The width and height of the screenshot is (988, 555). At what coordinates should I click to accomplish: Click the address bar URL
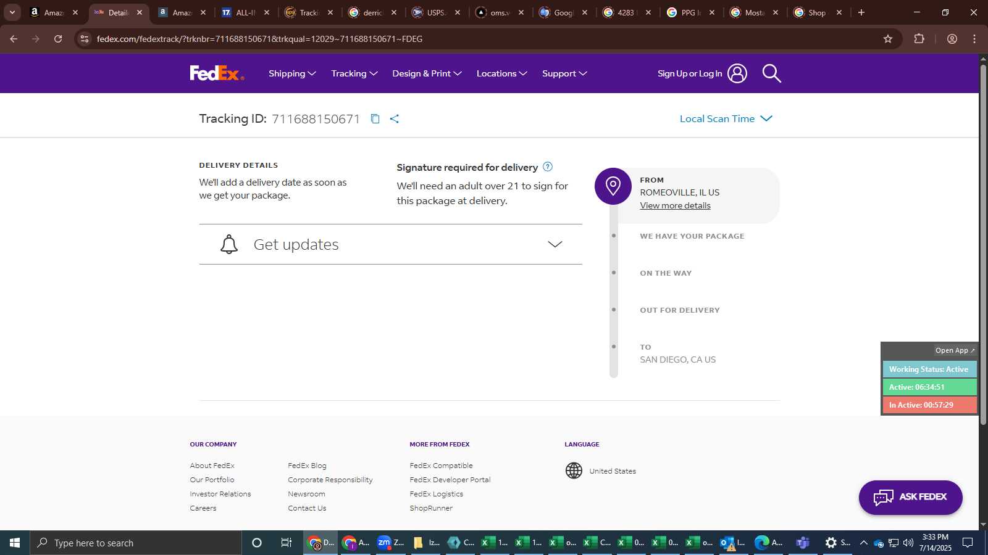(x=259, y=39)
